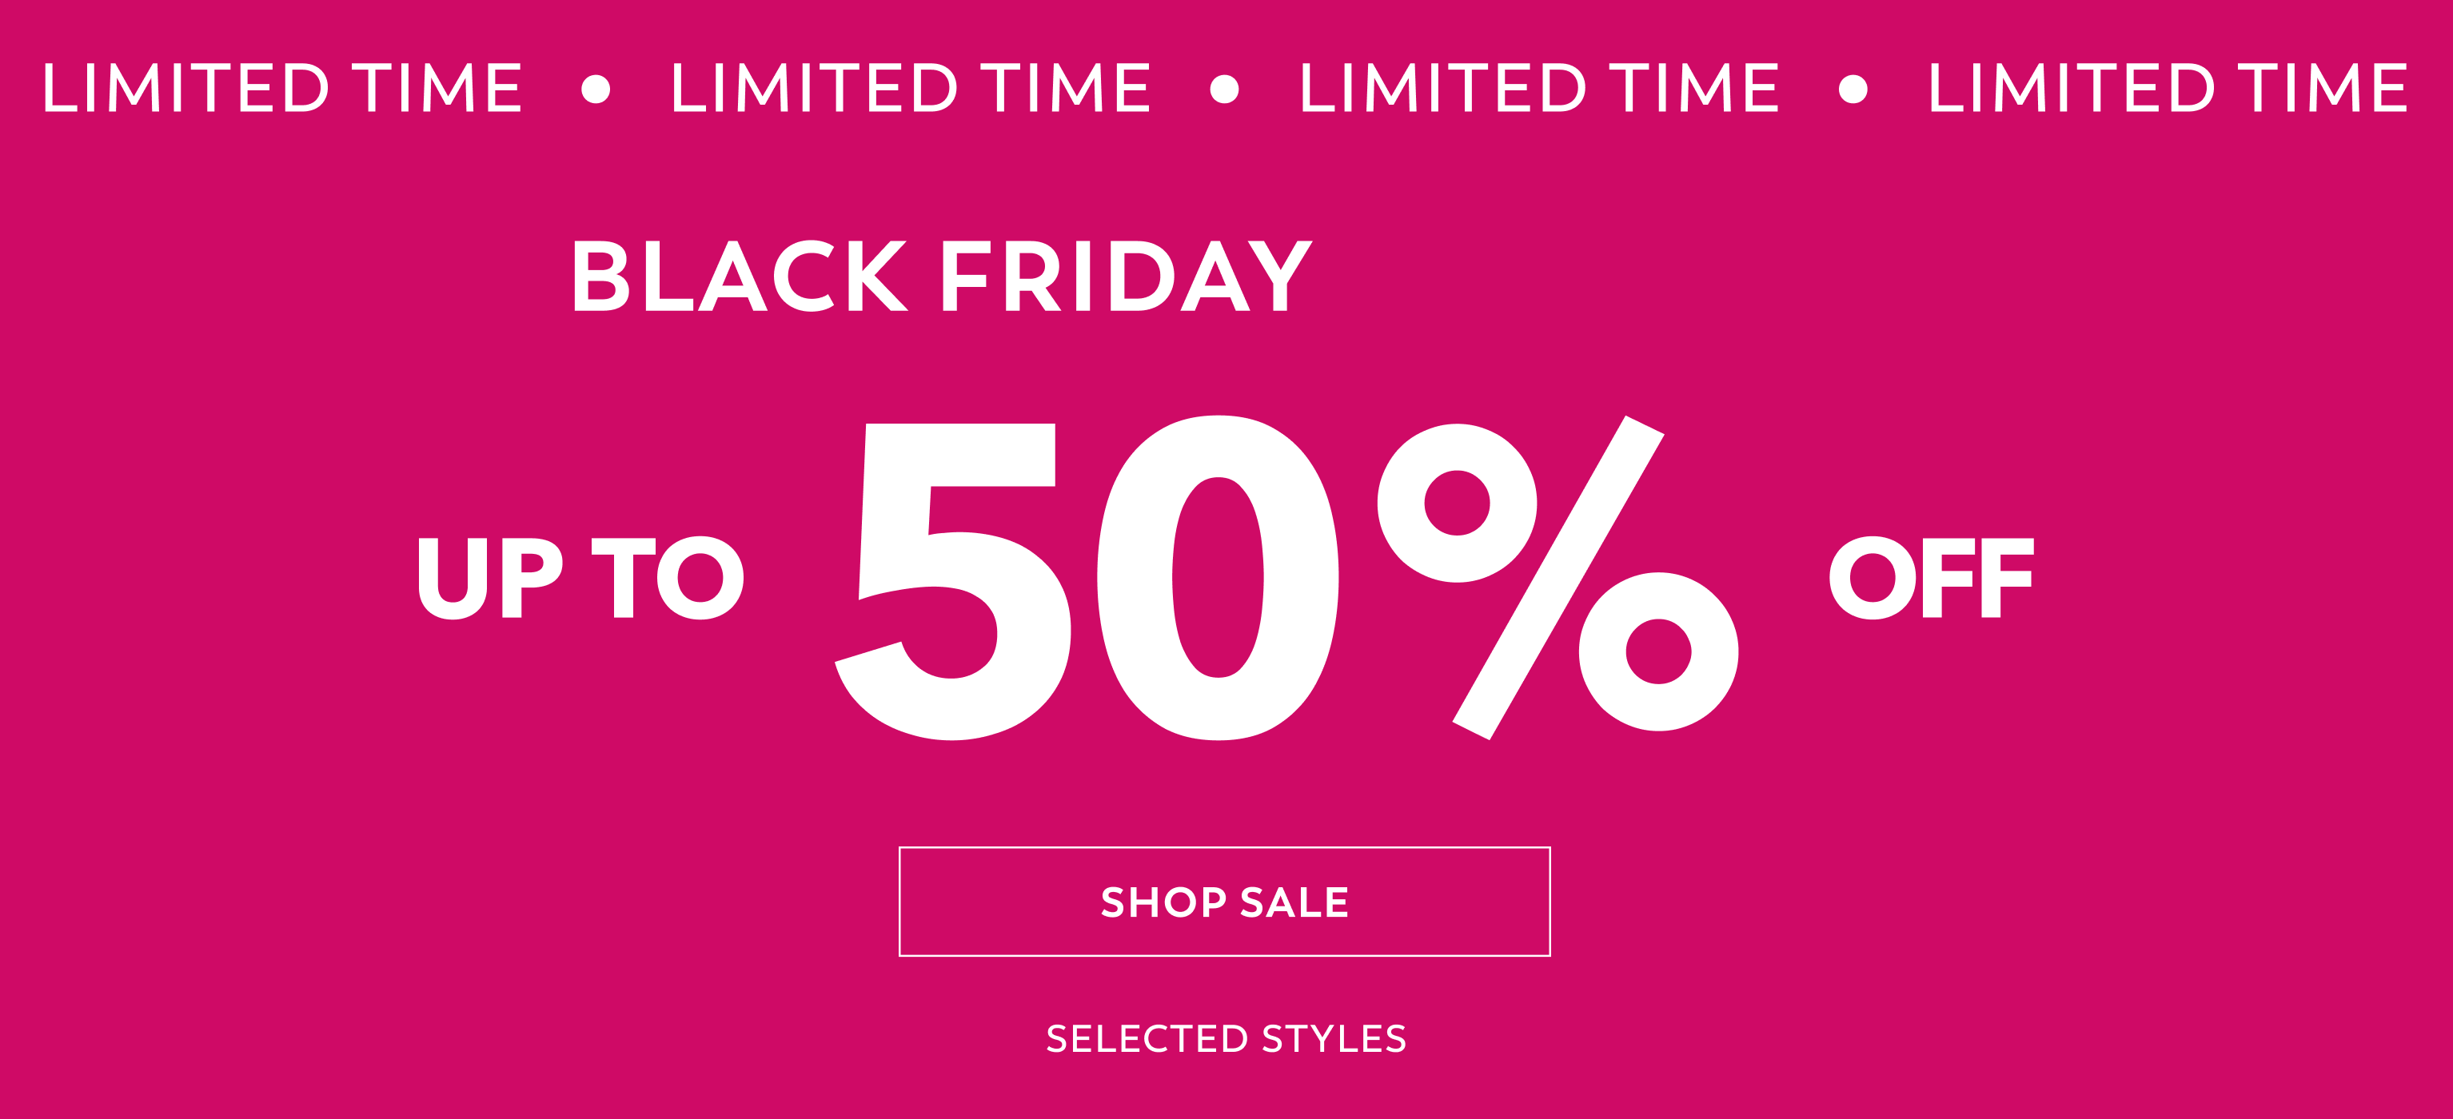Click the word STYLES below the button
The image size is (2453, 1119).
point(1333,1038)
